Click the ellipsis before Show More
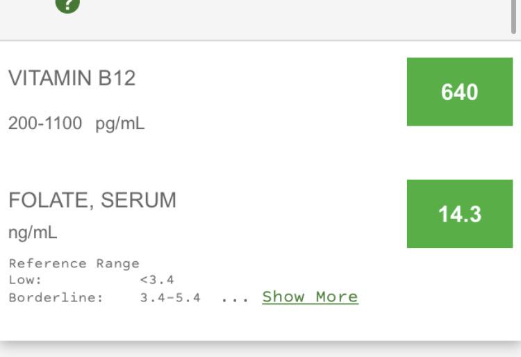 pyautogui.click(x=235, y=300)
